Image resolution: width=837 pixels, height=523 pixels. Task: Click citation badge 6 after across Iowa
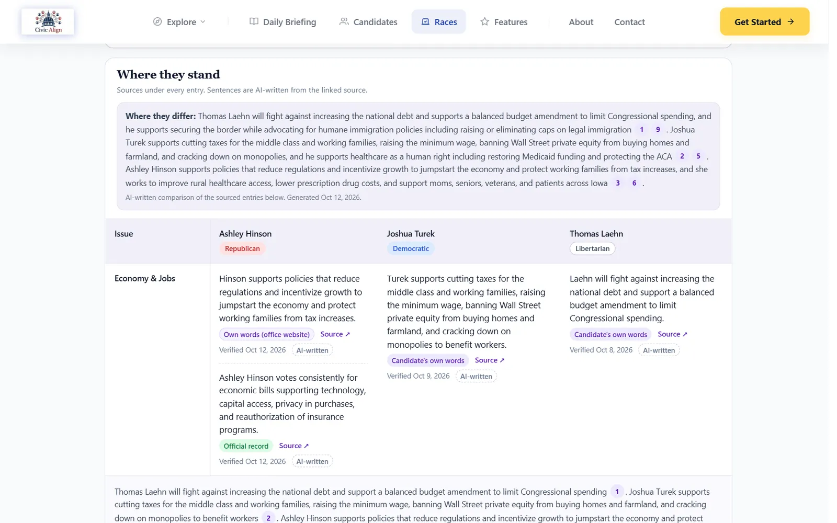[634, 183]
